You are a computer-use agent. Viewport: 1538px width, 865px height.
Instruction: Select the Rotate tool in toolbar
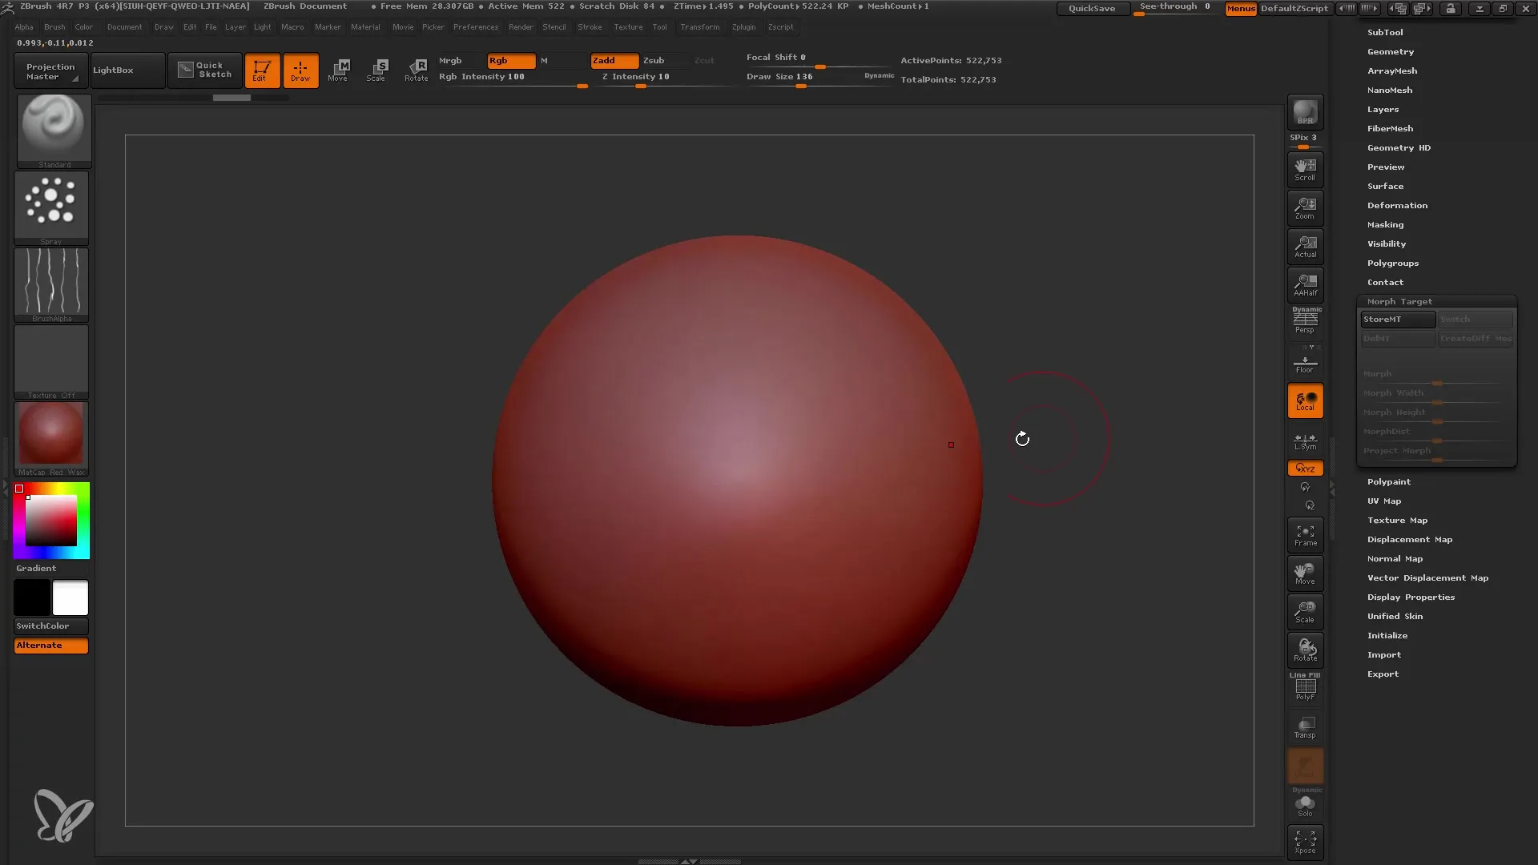click(x=417, y=70)
